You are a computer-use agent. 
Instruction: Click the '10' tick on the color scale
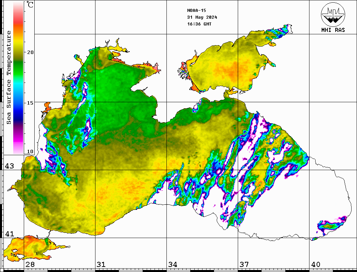click(30, 151)
